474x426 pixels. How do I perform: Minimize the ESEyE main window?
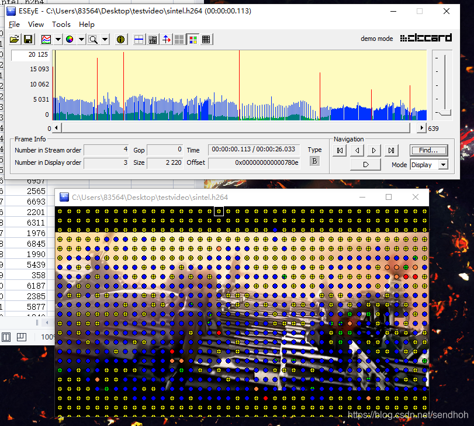(393, 12)
